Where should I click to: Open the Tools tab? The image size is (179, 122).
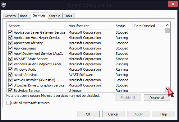[x=68, y=16]
